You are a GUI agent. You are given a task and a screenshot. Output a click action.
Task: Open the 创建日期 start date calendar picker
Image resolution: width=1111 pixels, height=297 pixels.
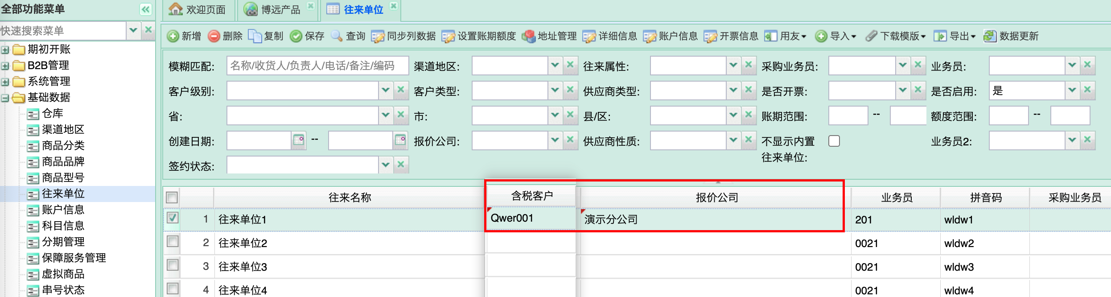point(299,140)
